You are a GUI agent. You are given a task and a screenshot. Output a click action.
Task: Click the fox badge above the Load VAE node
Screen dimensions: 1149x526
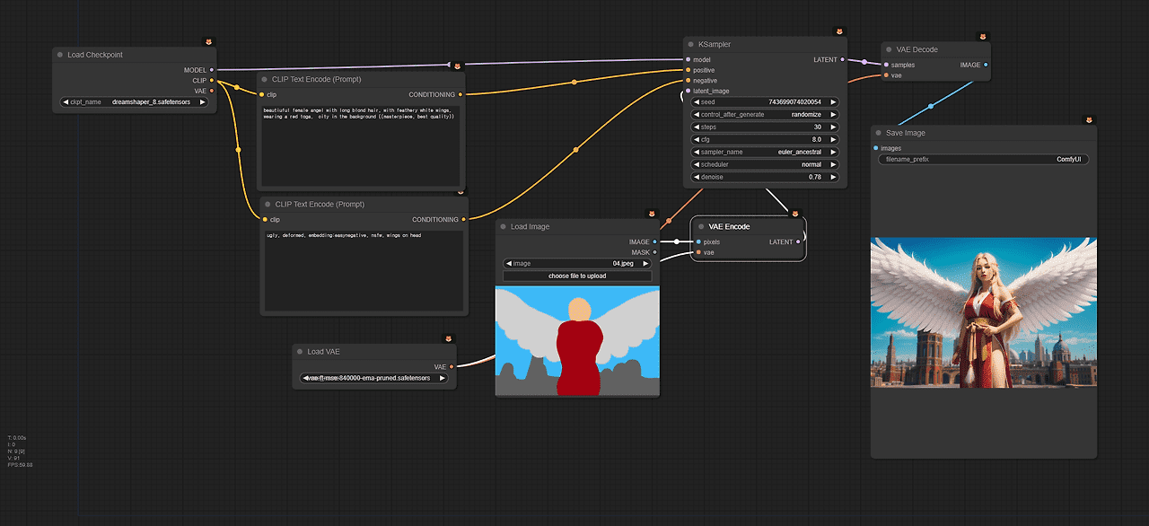coord(449,339)
